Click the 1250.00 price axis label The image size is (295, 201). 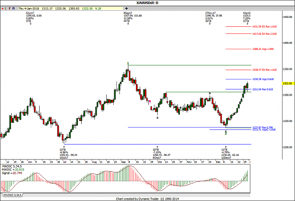(x=287, y=121)
